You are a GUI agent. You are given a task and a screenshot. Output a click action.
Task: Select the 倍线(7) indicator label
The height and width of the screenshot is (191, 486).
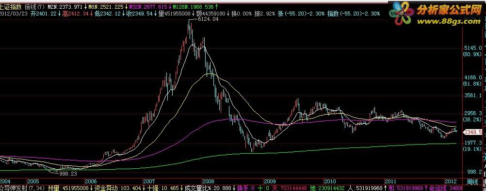click(x=35, y=7)
